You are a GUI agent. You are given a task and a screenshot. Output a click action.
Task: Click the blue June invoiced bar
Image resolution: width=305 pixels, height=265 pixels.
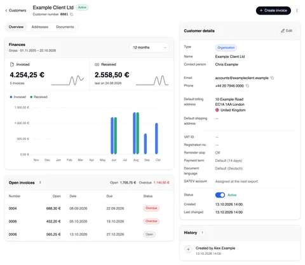[112, 136]
